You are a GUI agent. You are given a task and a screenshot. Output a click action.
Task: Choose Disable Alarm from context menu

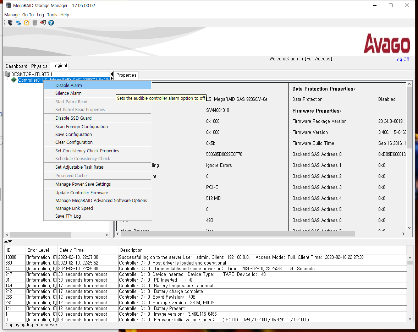tap(98, 85)
